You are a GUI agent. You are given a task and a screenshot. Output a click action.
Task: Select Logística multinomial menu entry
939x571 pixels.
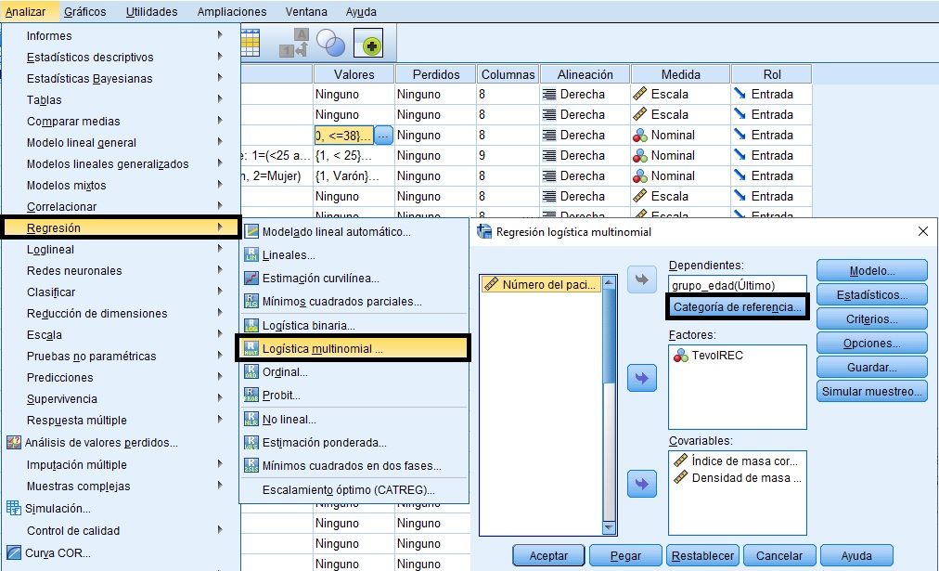322,348
